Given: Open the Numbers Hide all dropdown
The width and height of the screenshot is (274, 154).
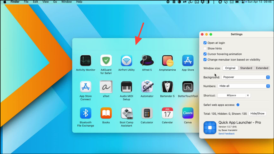Looking at the screenshot, I should coord(243,86).
